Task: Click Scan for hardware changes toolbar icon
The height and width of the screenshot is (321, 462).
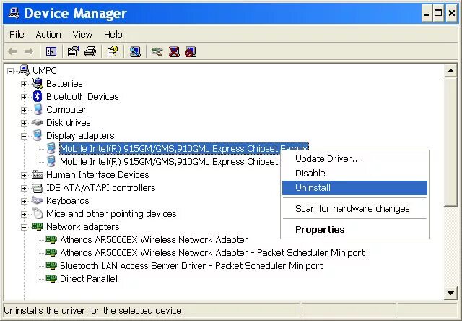Action: [x=135, y=52]
